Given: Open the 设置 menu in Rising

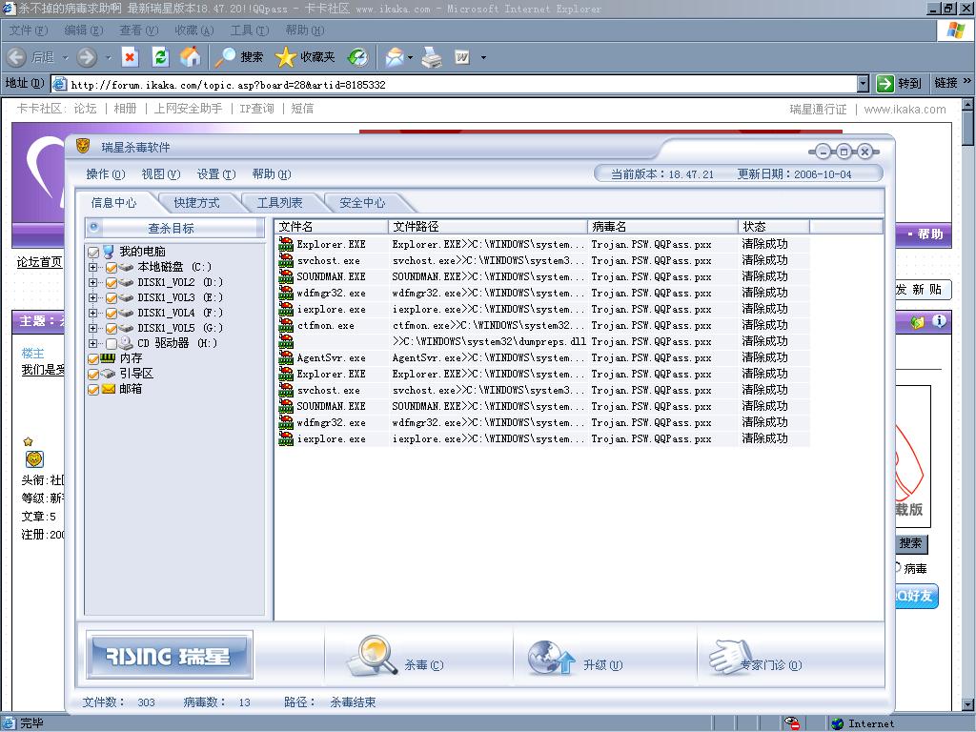Looking at the screenshot, I should [215, 174].
